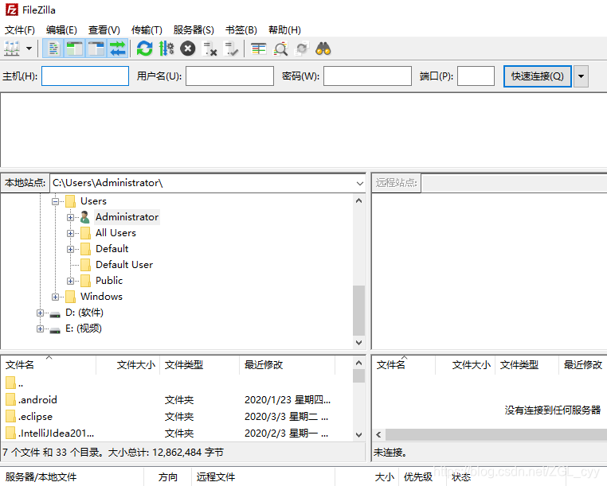The height and width of the screenshot is (486, 607).
Task: Sort remote files by 文件名 column
Action: pos(404,364)
